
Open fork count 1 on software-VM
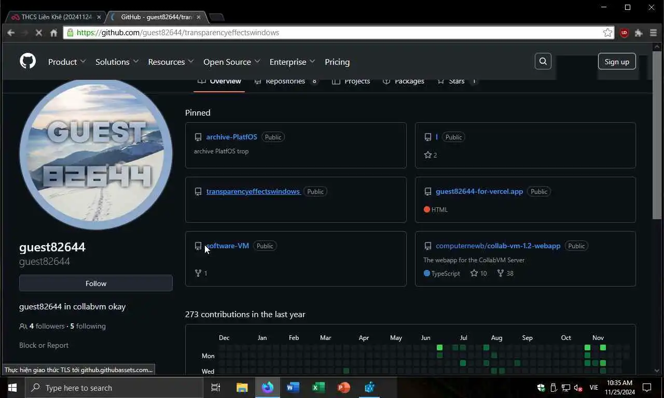(x=201, y=273)
